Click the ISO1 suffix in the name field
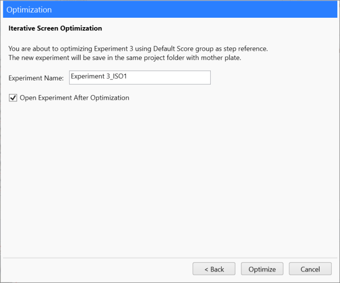Image resolution: width=340 pixels, height=283 pixels. point(120,76)
